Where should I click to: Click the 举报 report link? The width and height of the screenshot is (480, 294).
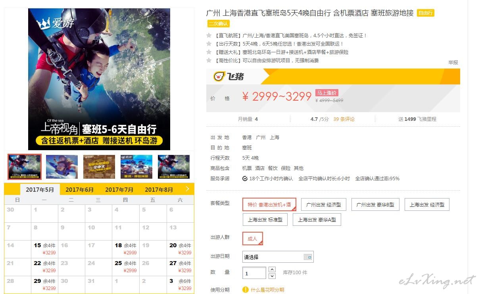click(453, 62)
